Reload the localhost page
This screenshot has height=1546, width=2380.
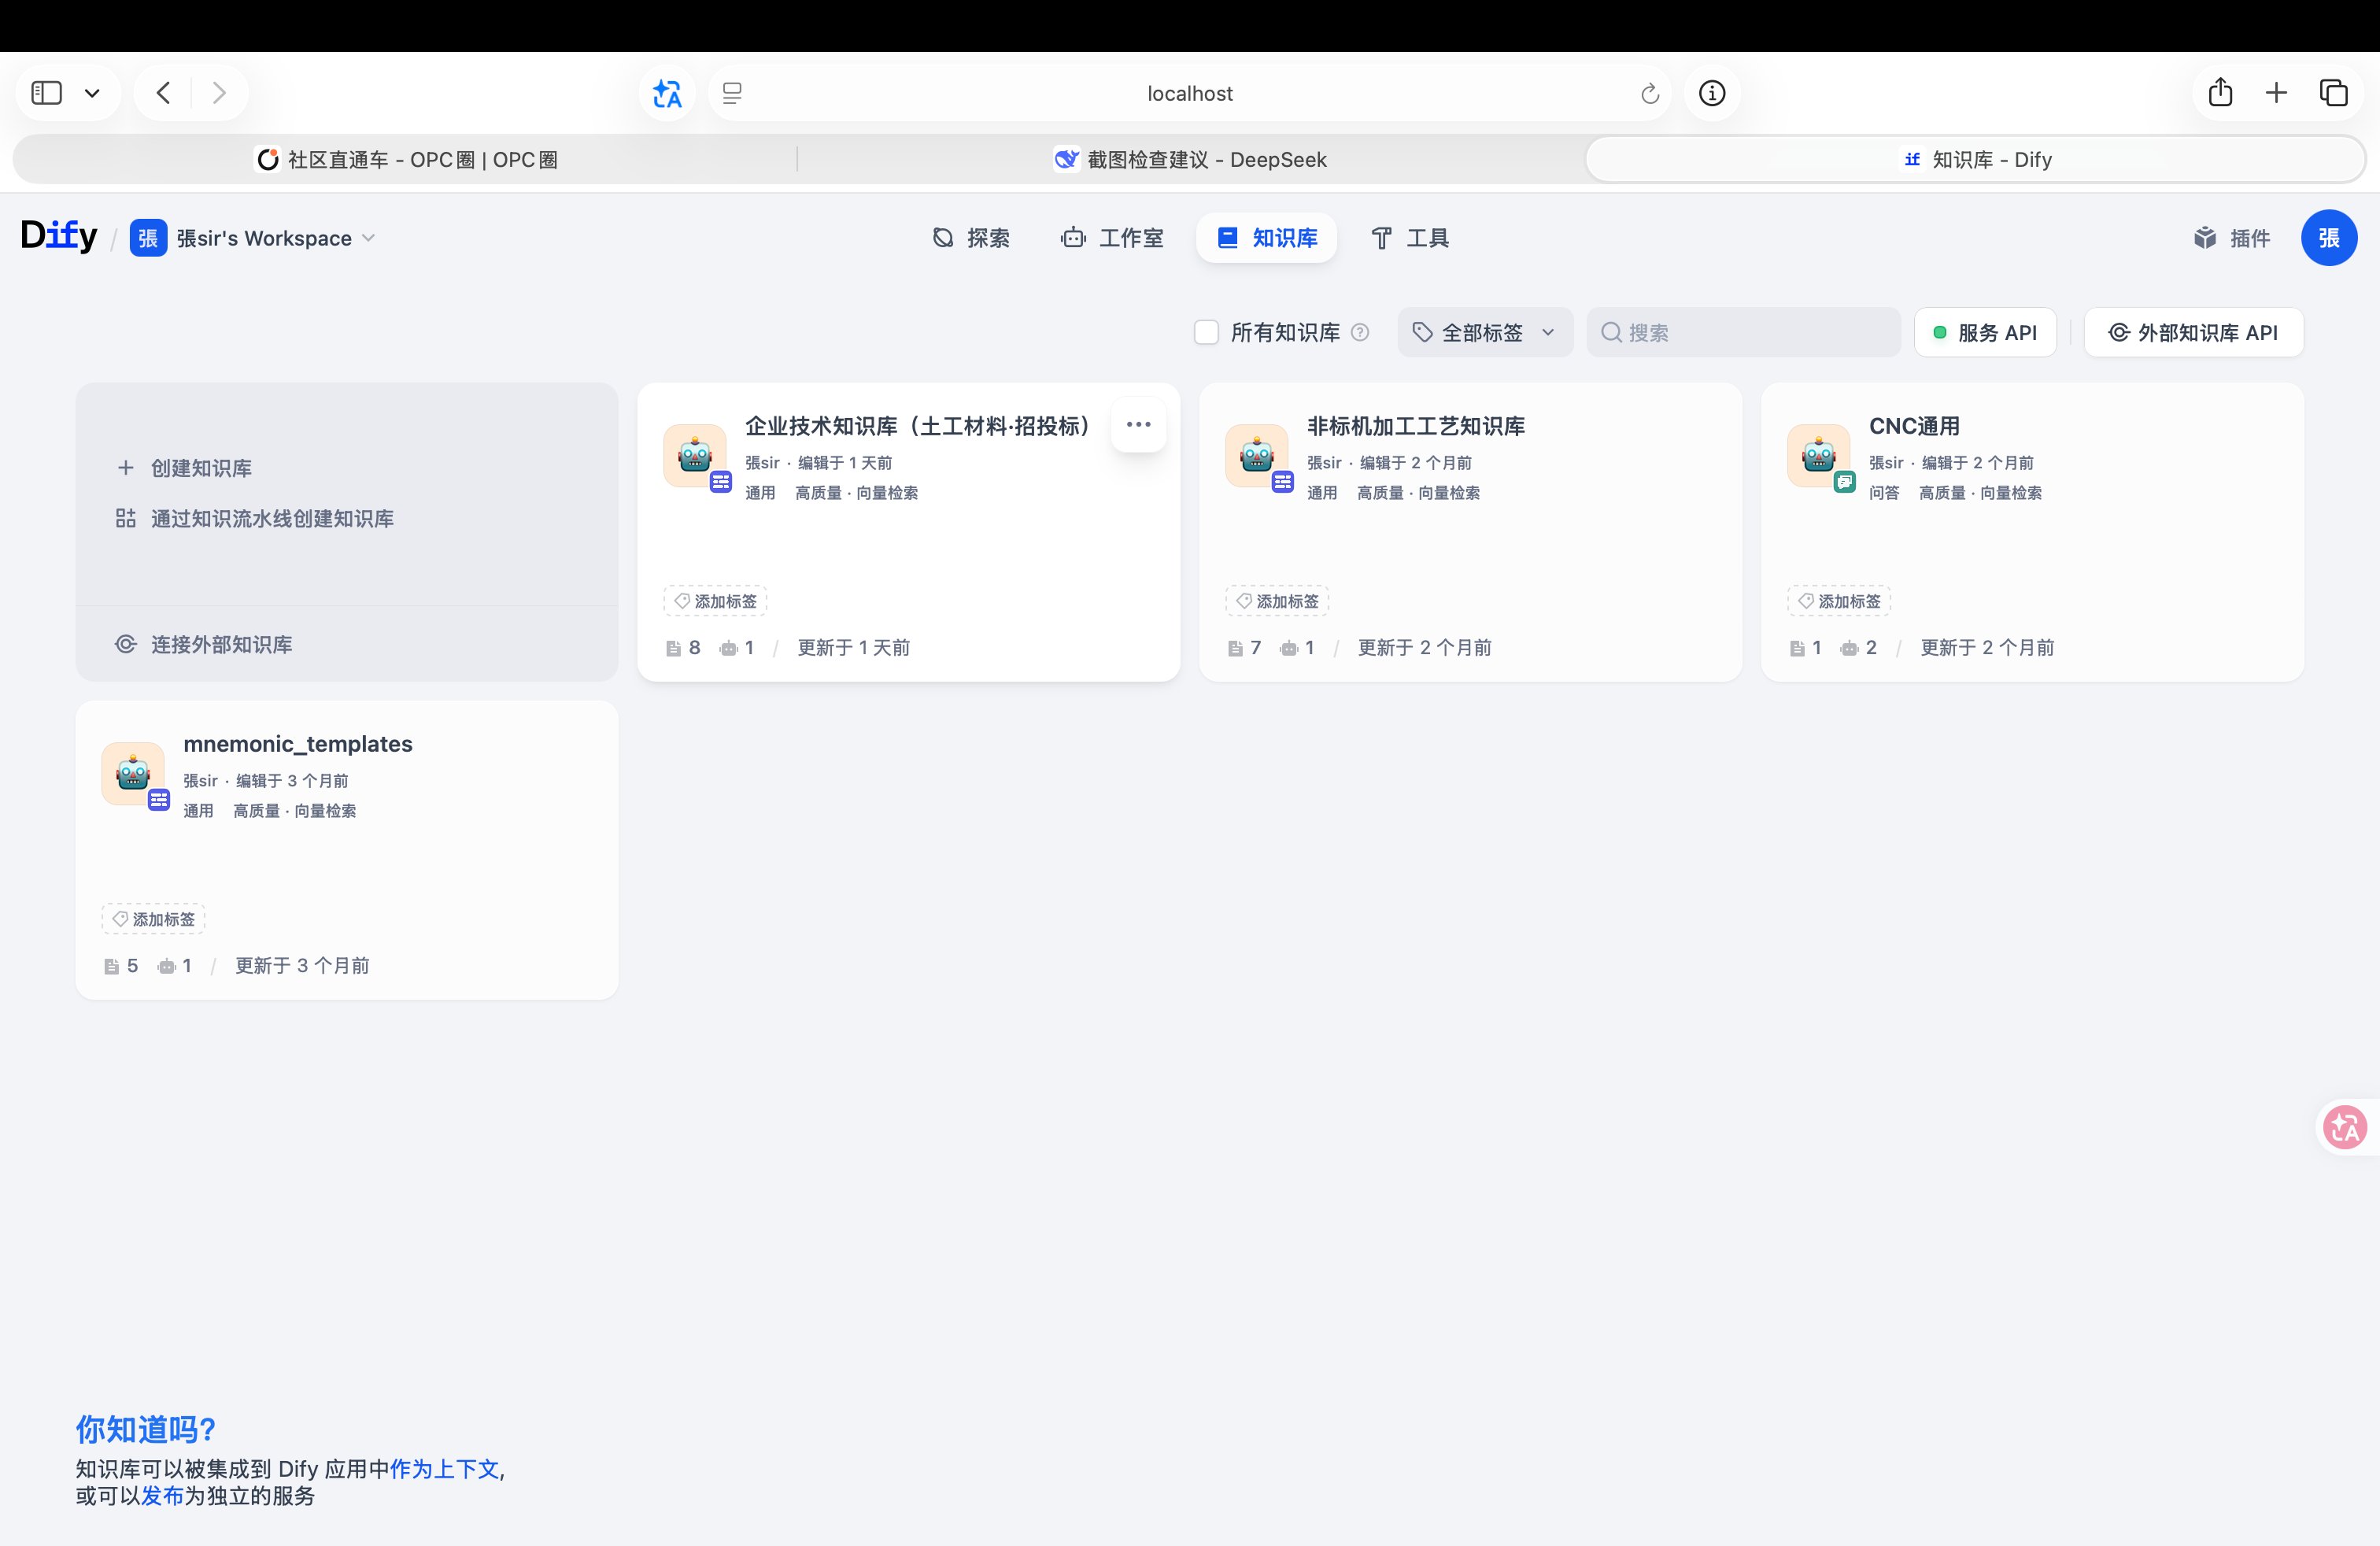(1650, 94)
